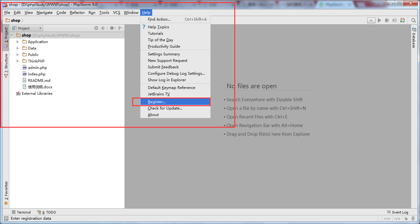Open the 2: Favorites side tab

(6, 193)
